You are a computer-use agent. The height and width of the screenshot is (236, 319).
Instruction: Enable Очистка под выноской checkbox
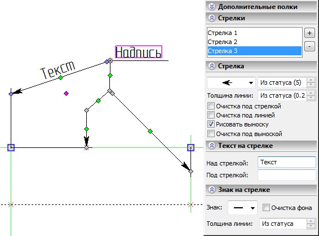click(x=211, y=134)
